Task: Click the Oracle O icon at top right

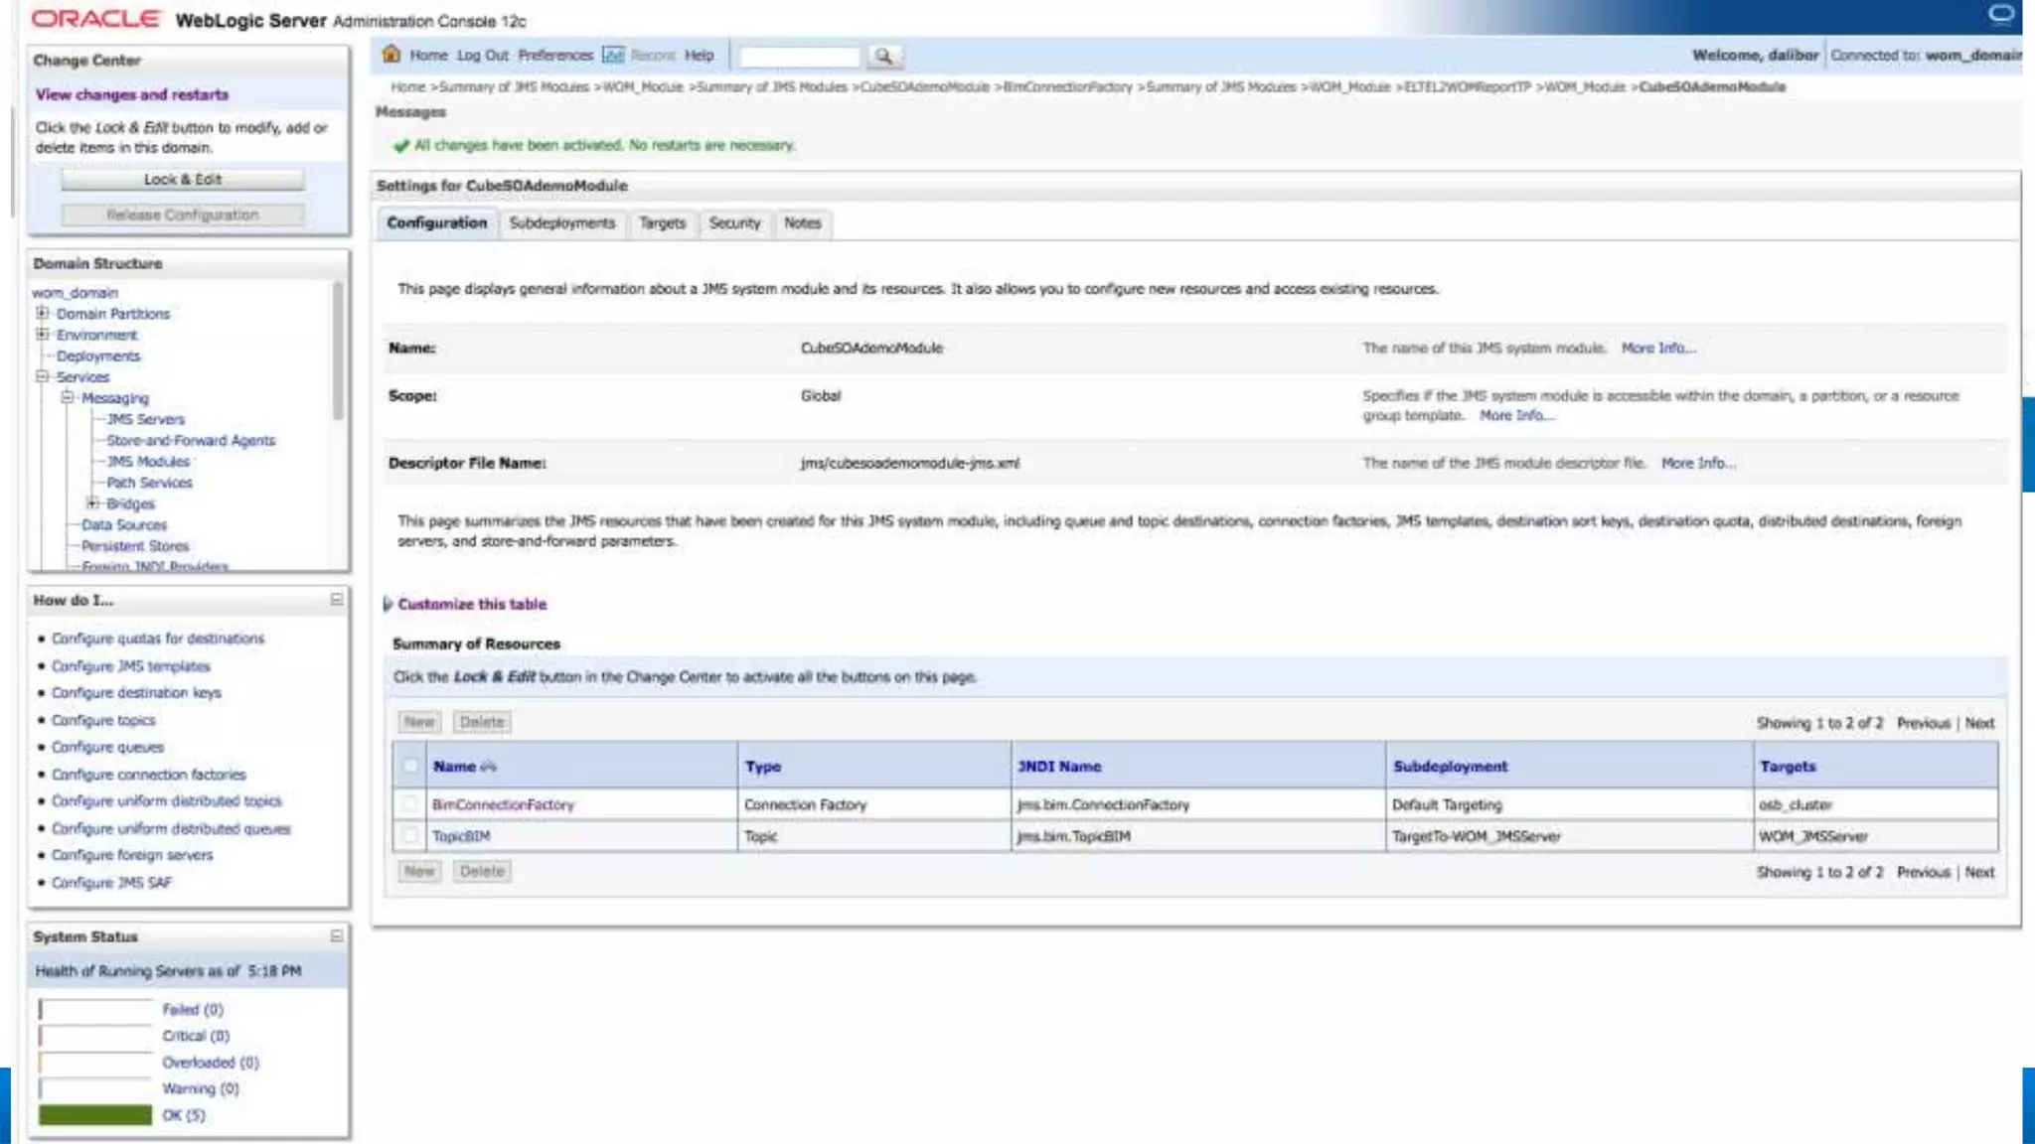Action: click(2001, 14)
